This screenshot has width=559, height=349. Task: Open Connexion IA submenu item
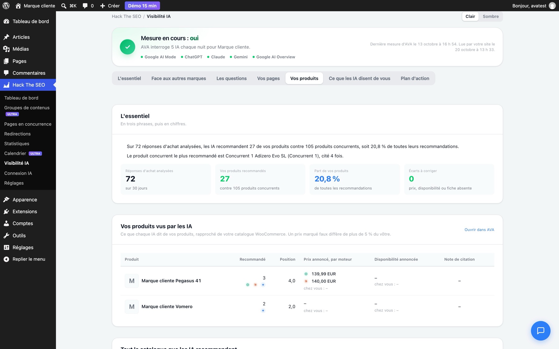(x=28, y=173)
